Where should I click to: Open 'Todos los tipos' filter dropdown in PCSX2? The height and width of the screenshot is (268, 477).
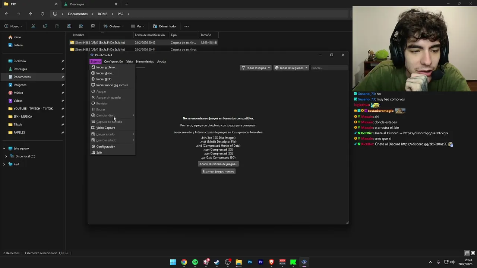pyautogui.click(x=256, y=68)
